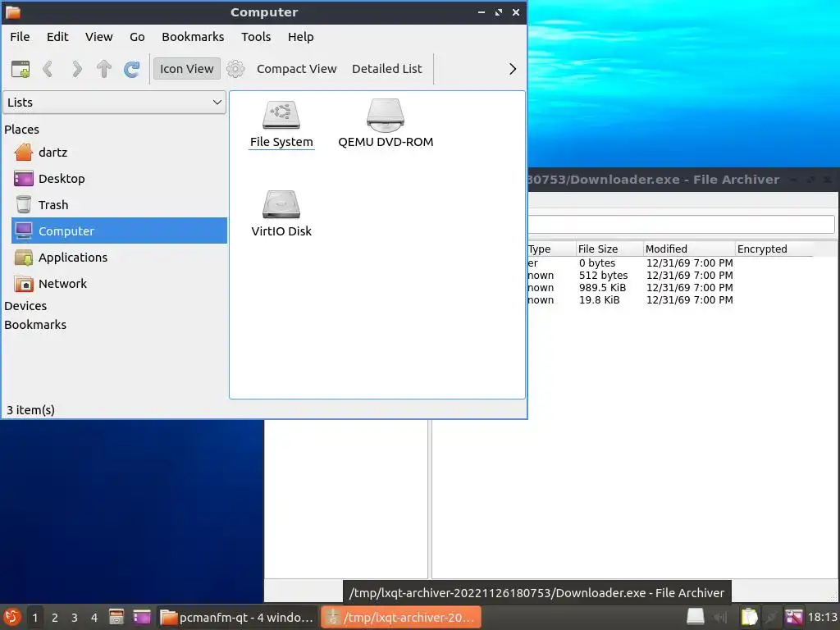Open the Go menu
840x630 pixels.
pos(137,37)
